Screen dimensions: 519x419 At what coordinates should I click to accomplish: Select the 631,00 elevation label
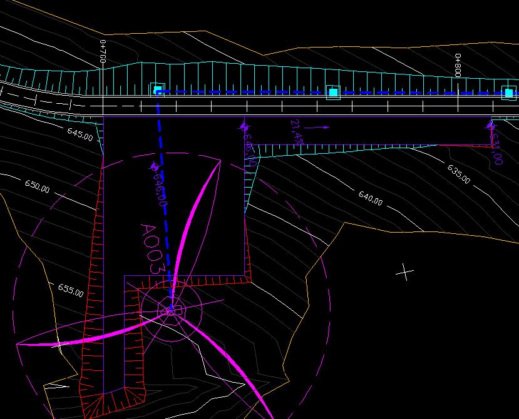pos(496,149)
